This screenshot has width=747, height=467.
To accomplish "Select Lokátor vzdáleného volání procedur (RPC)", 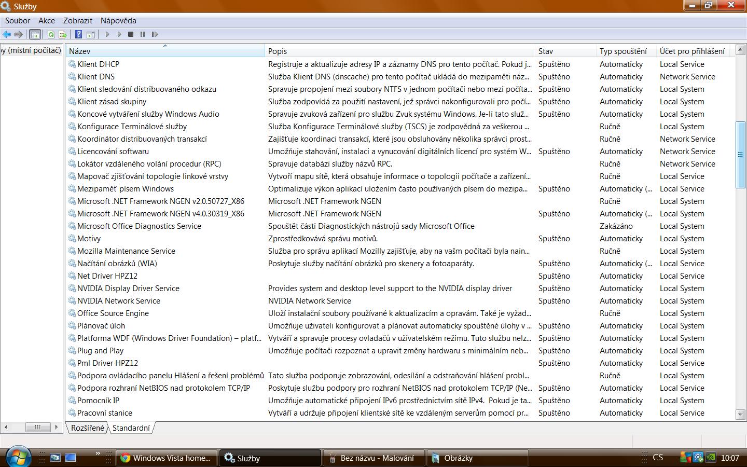I will pyautogui.click(x=149, y=164).
